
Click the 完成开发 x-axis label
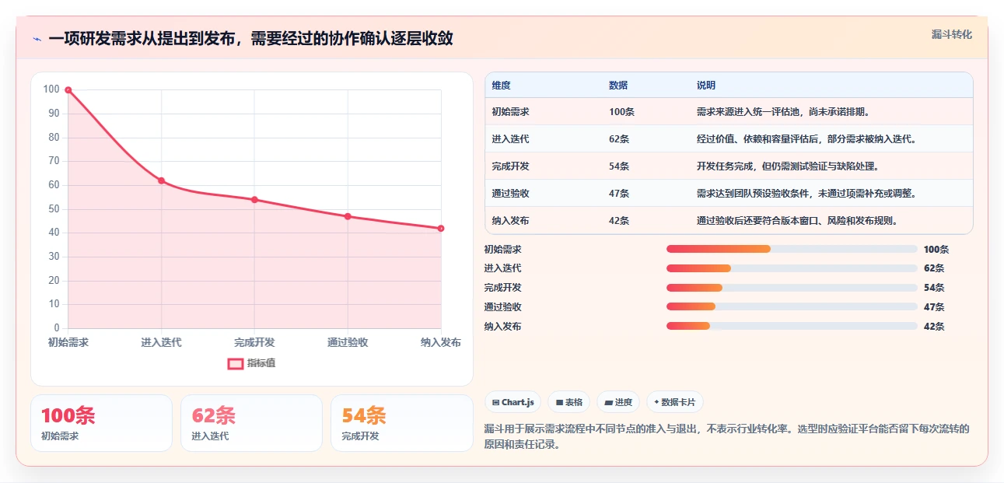pos(254,343)
